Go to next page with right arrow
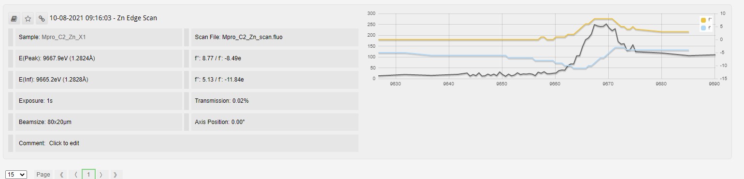 click(101, 175)
